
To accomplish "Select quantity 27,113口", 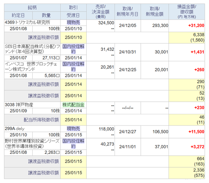I will point(51,58).
